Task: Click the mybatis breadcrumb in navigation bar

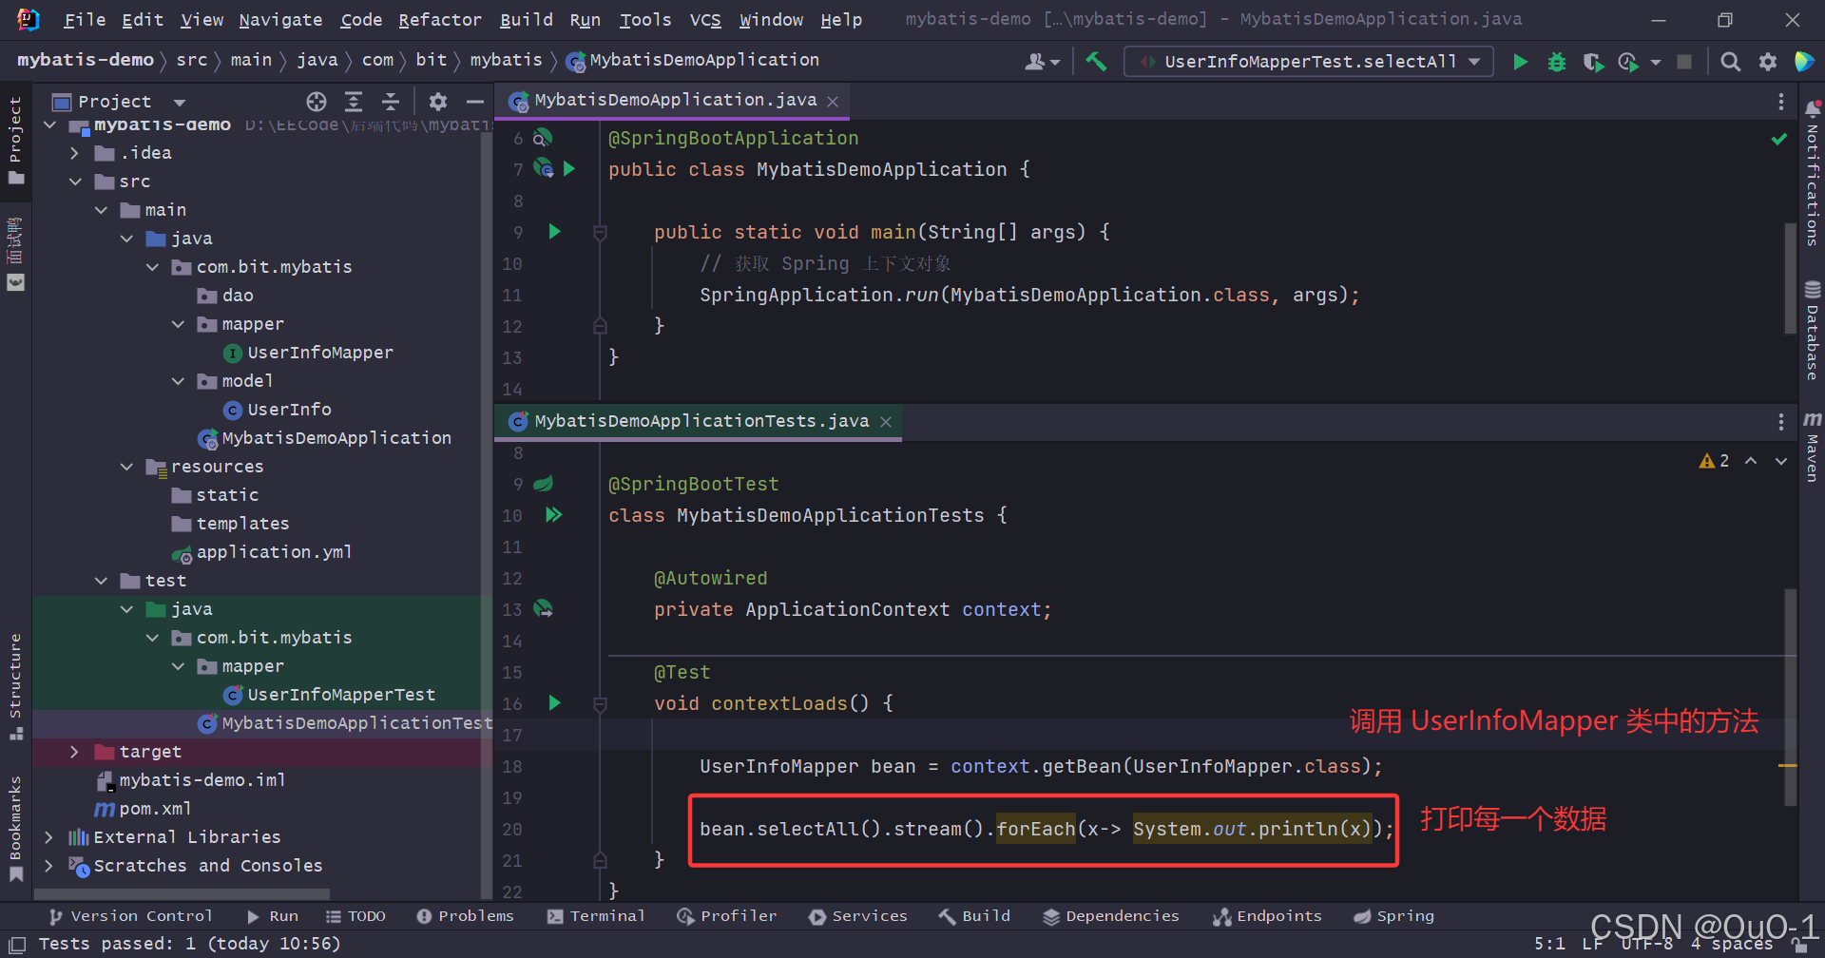Action: click(x=506, y=60)
